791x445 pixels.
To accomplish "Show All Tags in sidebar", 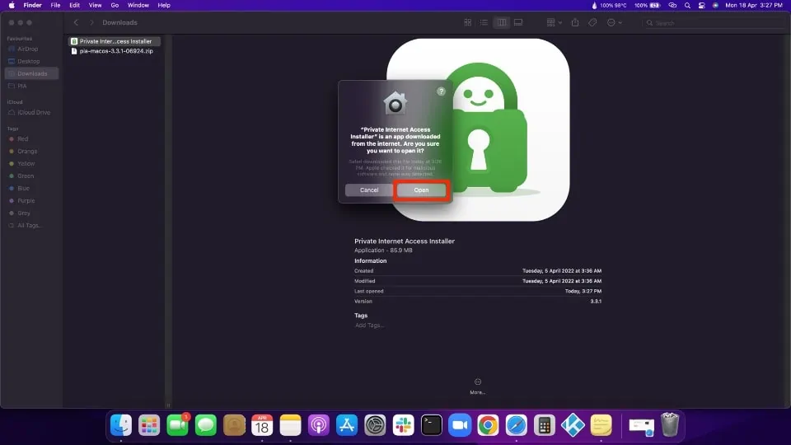I will coord(31,226).
